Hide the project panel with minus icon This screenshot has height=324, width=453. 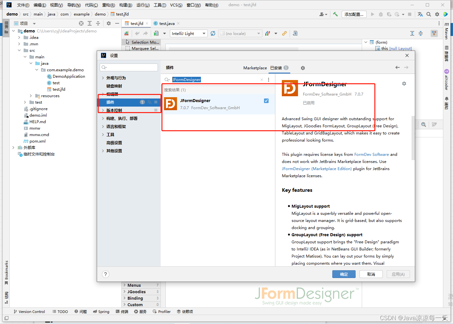click(x=117, y=23)
